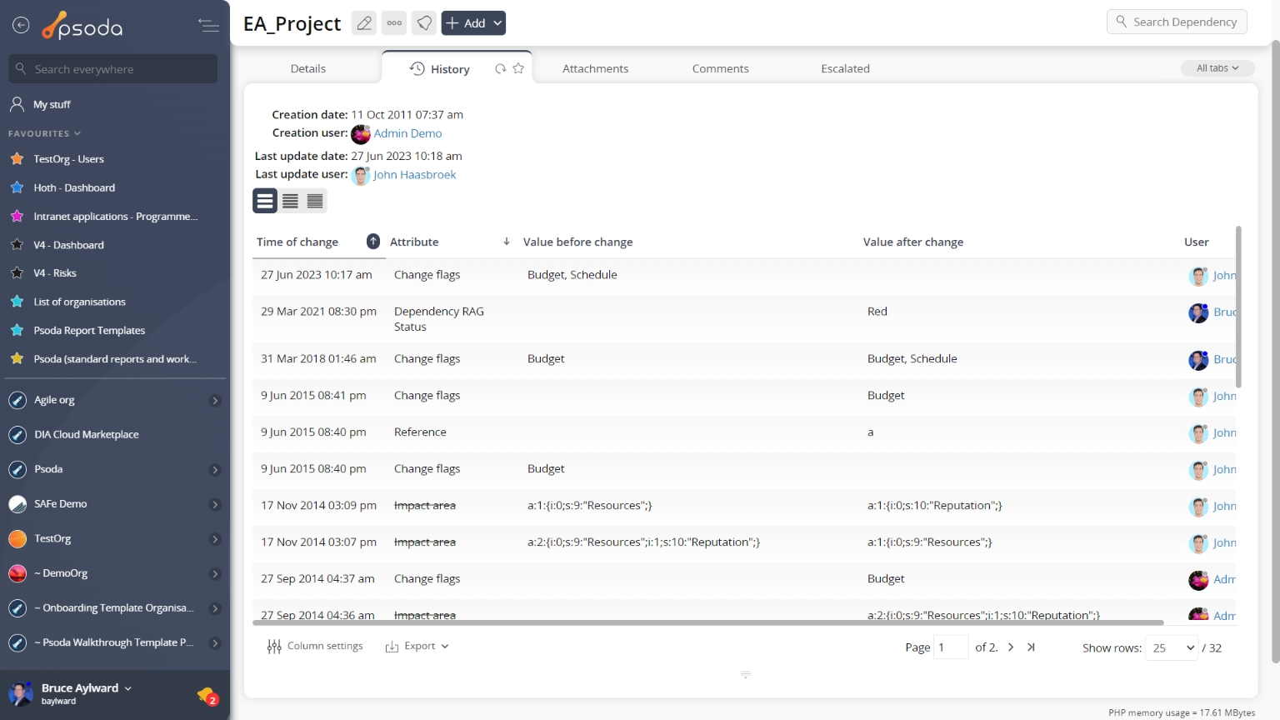1280x720 pixels.
Task: Click the edit pencil icon next to EA_Project
Action: [364, 23]
